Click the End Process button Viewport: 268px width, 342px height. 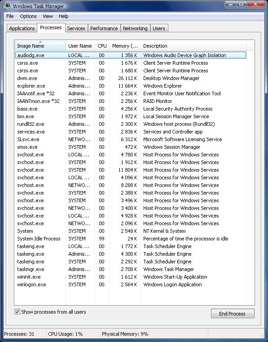coord(232,314)
